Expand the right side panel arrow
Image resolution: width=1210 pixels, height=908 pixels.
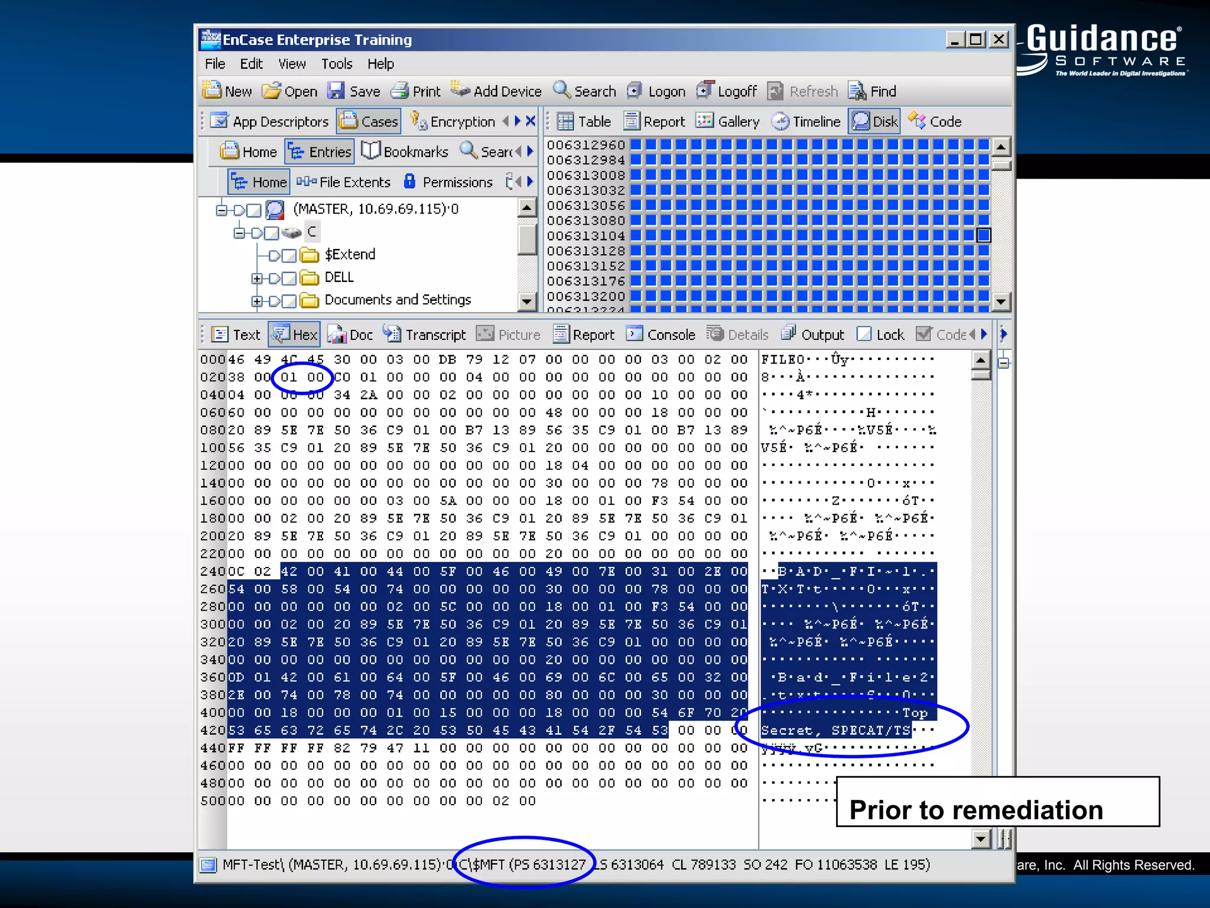(1003, 335)
